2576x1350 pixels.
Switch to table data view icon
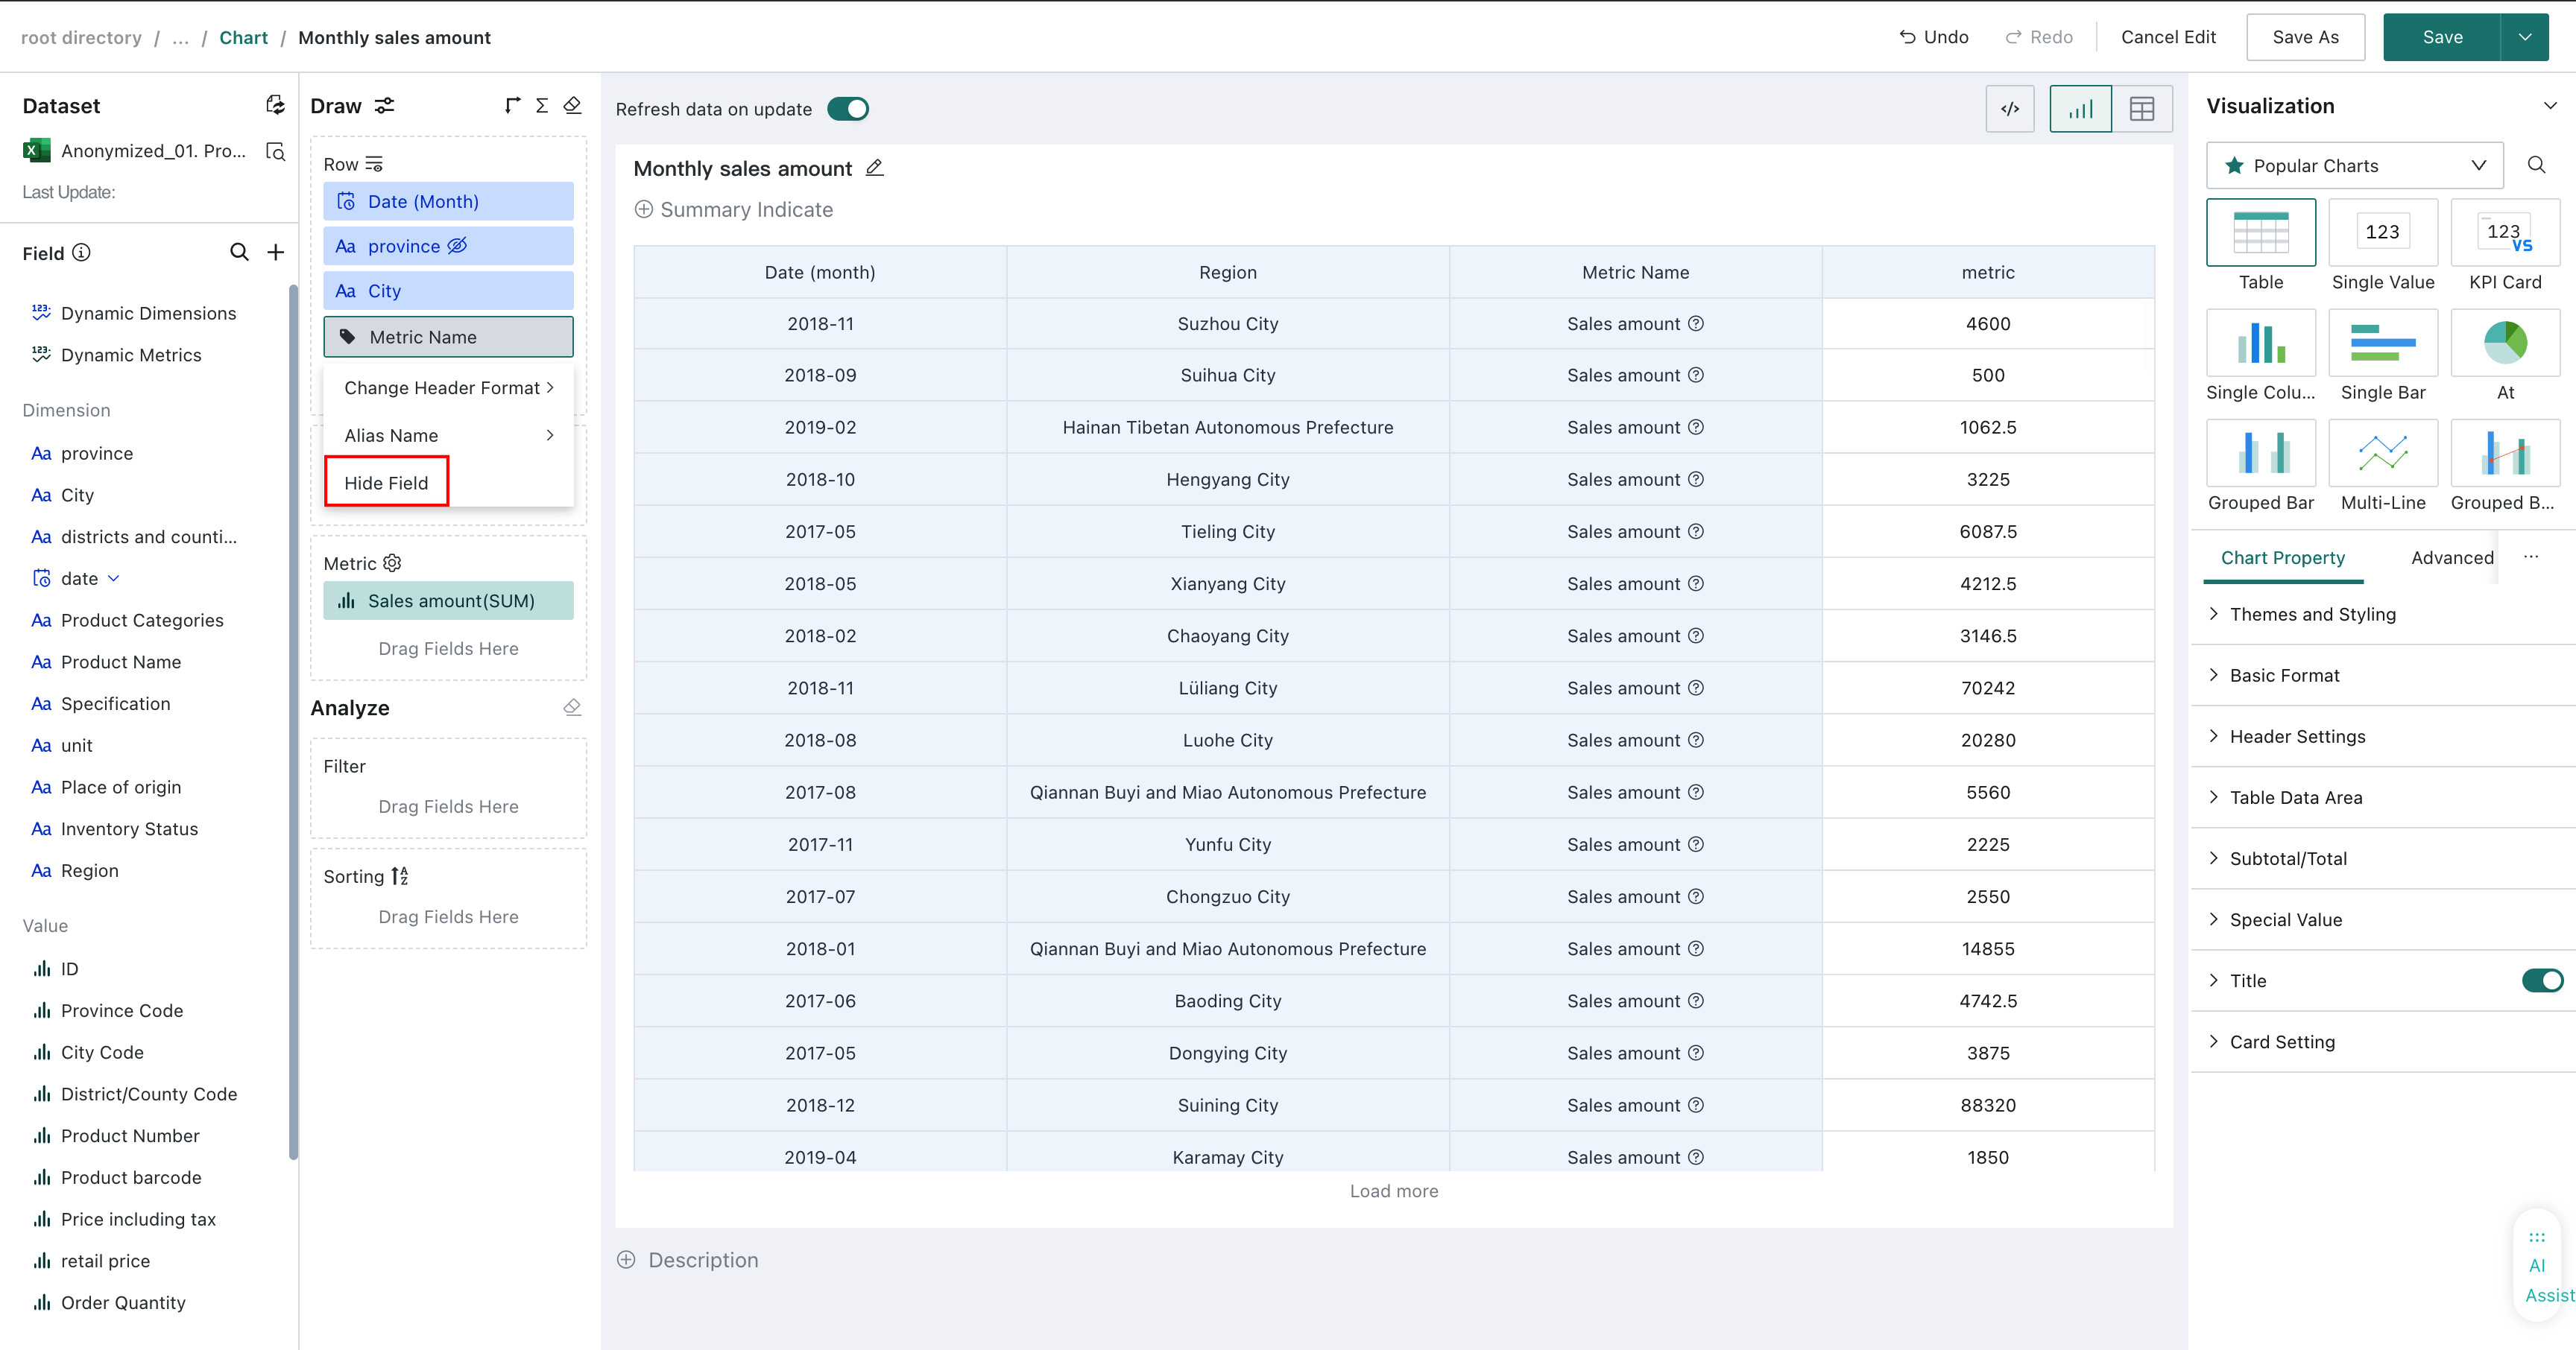[x=2142, y=109]
